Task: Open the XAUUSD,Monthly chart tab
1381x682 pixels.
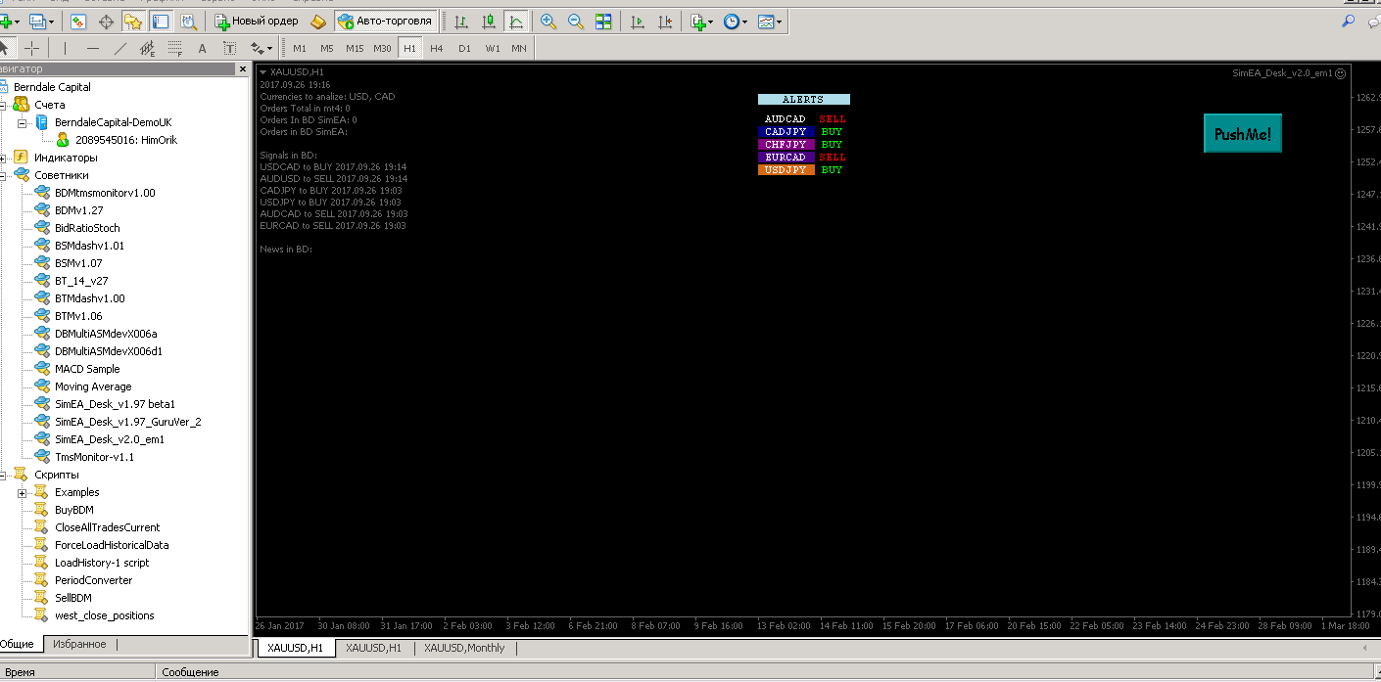Action: click(x=464, y=648)
